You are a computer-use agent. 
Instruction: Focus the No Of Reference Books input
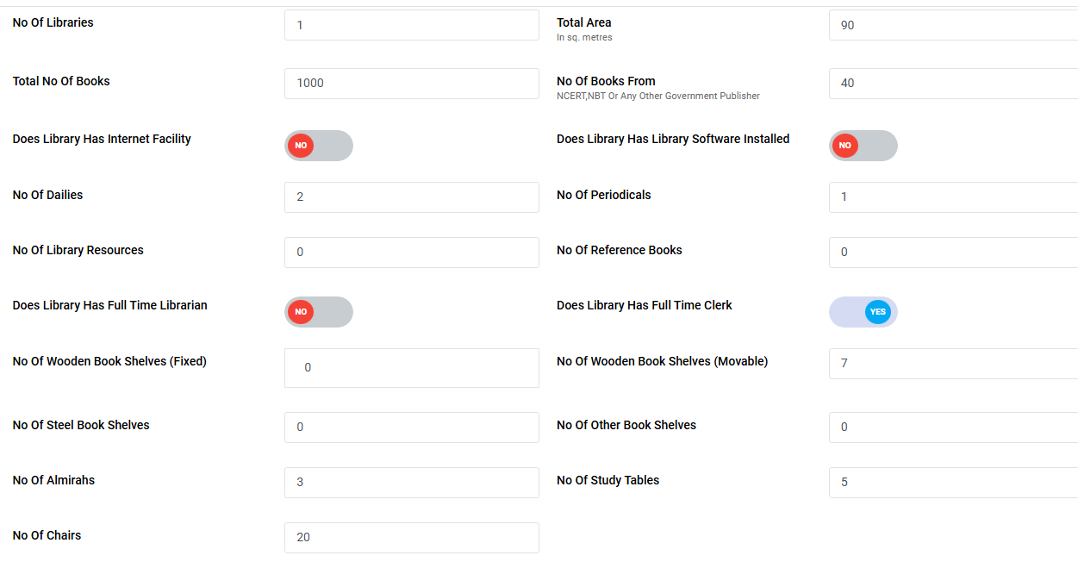952,253
